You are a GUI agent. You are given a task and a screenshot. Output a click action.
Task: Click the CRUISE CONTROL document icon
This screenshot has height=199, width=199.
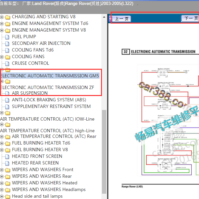coord(7,63)
